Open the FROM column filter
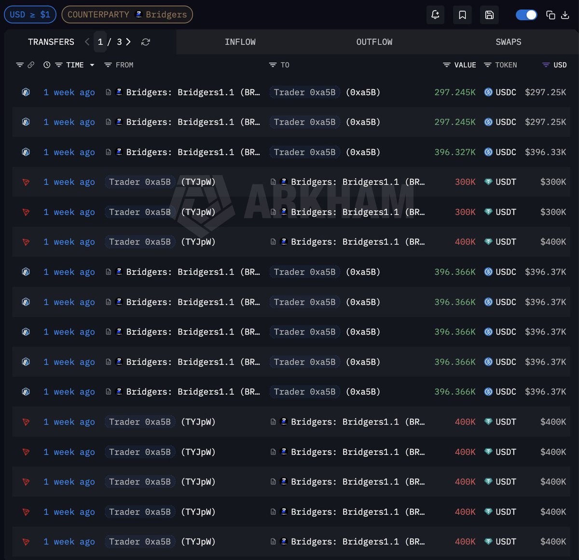This screenshot has width=579, height=560. click(108, 65)
